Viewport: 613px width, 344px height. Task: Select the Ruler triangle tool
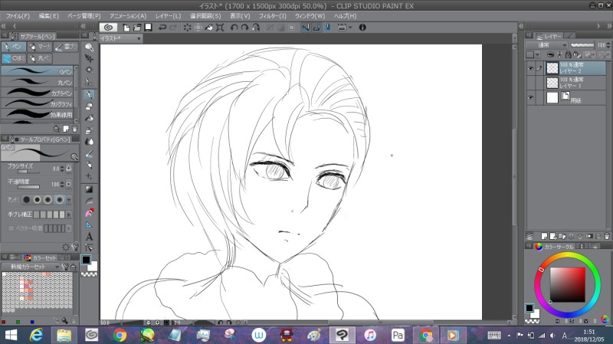89,224
